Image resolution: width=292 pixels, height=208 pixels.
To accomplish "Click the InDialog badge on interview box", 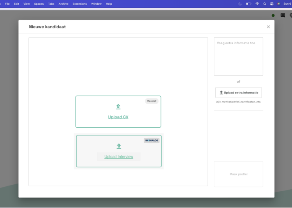I will pos(151,140).
